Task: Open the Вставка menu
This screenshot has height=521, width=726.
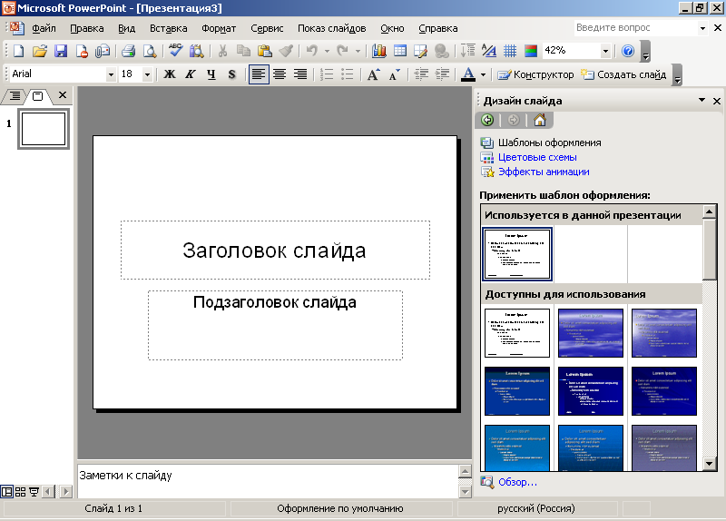Action: tap(168, 28)
